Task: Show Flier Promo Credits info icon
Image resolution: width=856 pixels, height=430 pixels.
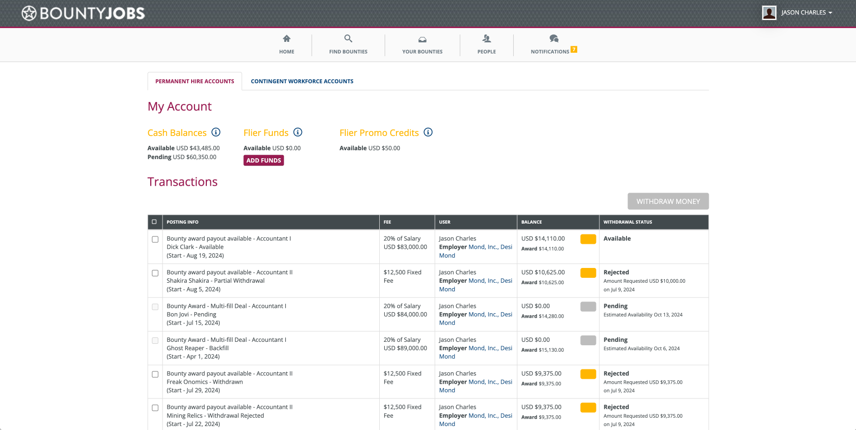Action: tap(428, 132)
